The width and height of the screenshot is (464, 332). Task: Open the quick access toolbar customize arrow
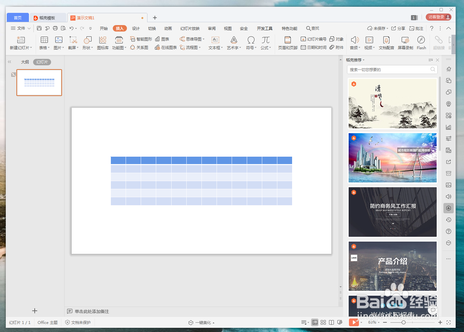(x=90, y=28)
